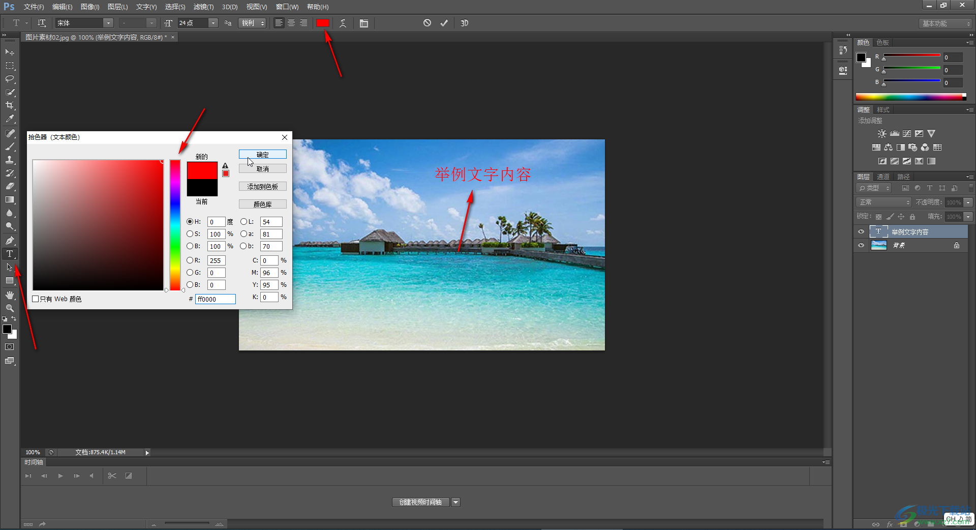976x530 pixels.
Task: Hide the 举例文字内容 text layer
Action: (x=861, y=232)
